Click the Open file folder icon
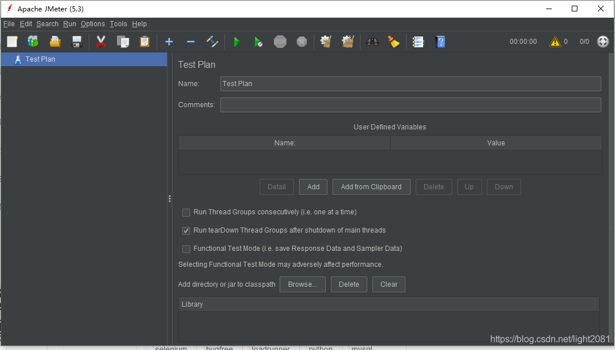The width and height of the screenshot is (615, 350). click(55, 42)
